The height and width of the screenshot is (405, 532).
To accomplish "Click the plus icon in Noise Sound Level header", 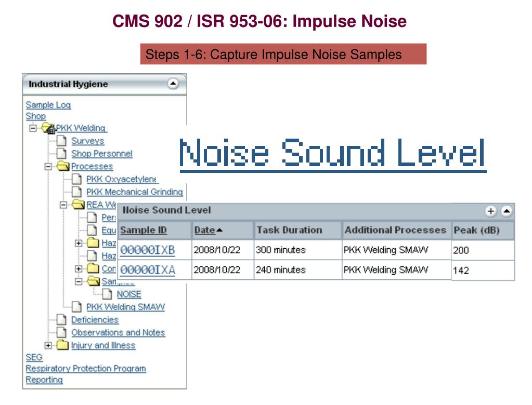I will tap(490, 211).
